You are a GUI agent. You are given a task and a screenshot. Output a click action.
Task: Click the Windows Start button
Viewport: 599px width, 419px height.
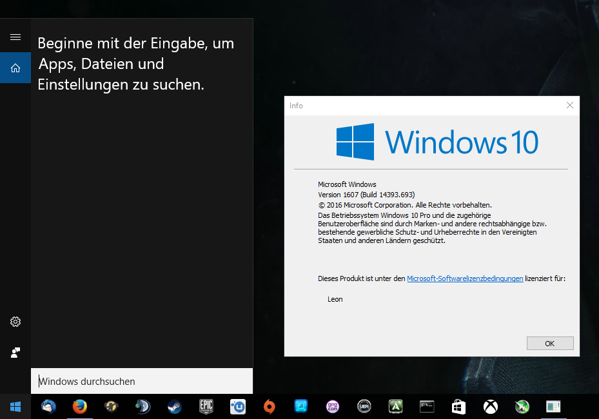click(15, 407)
